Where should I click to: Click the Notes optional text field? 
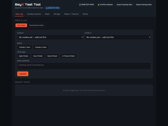pos(84,66)
